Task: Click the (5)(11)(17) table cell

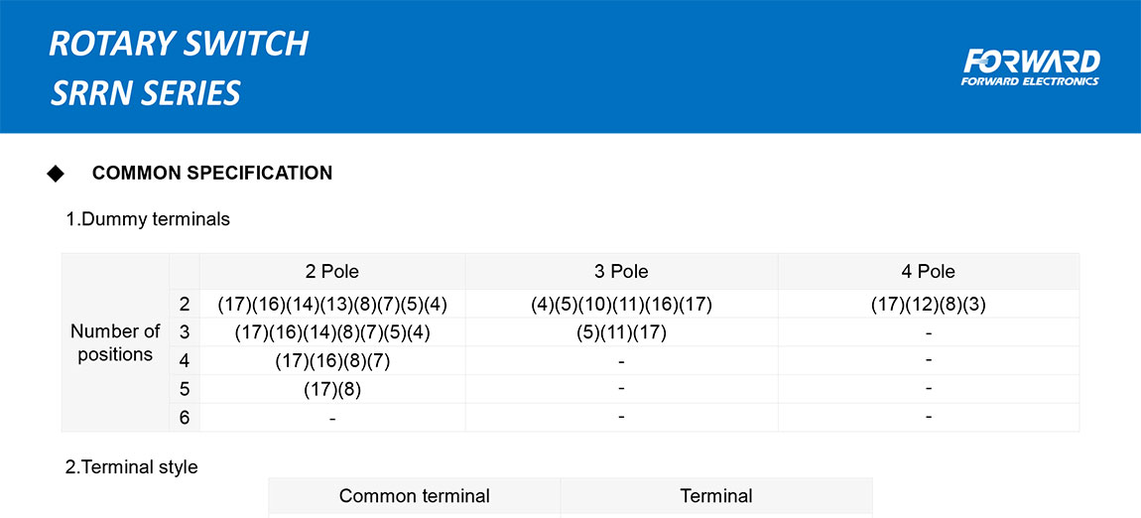Action: [621, 332]
